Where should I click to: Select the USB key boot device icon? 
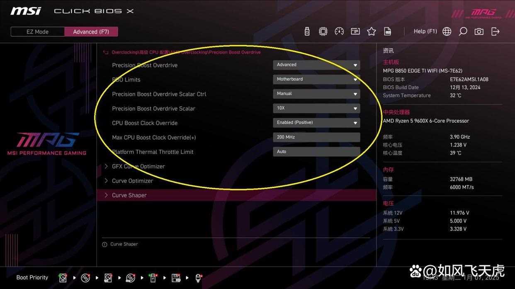click(153, 278)
